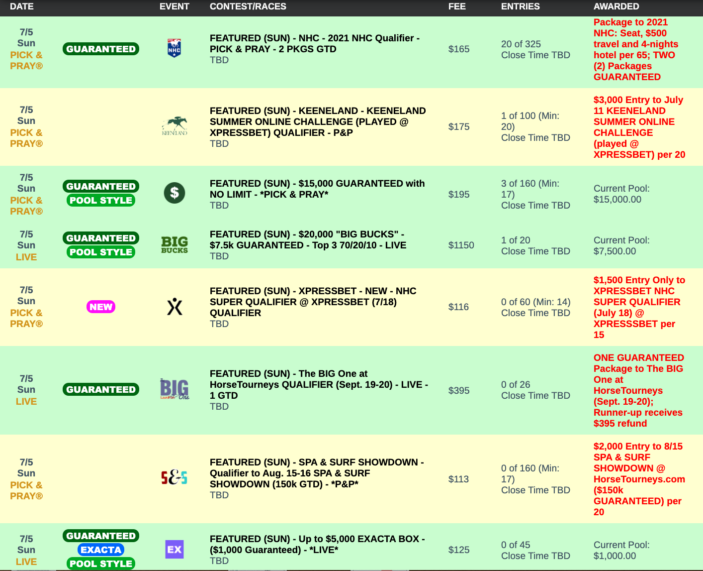The width and height of the screenshot is (703, 571).
Task: Open the Spa & Surf Showdown qualifier
Action: (316, 473)
